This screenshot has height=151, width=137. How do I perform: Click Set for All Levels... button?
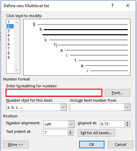coord(96,133)
